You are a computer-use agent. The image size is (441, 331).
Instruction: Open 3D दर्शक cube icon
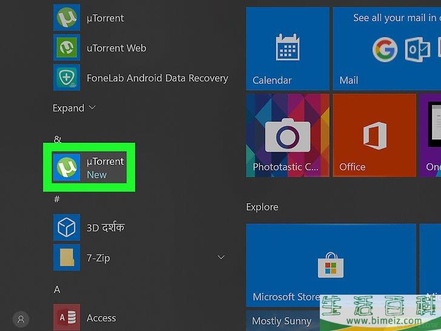coord(67,227)
